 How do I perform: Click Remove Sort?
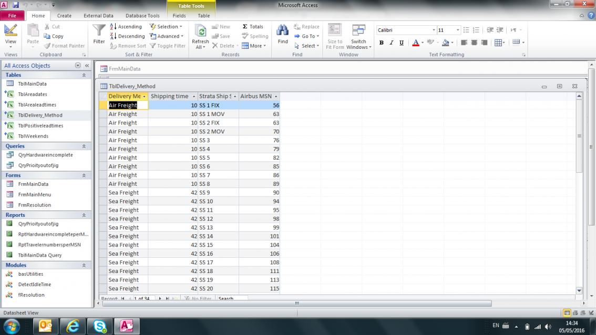(128, 46)
